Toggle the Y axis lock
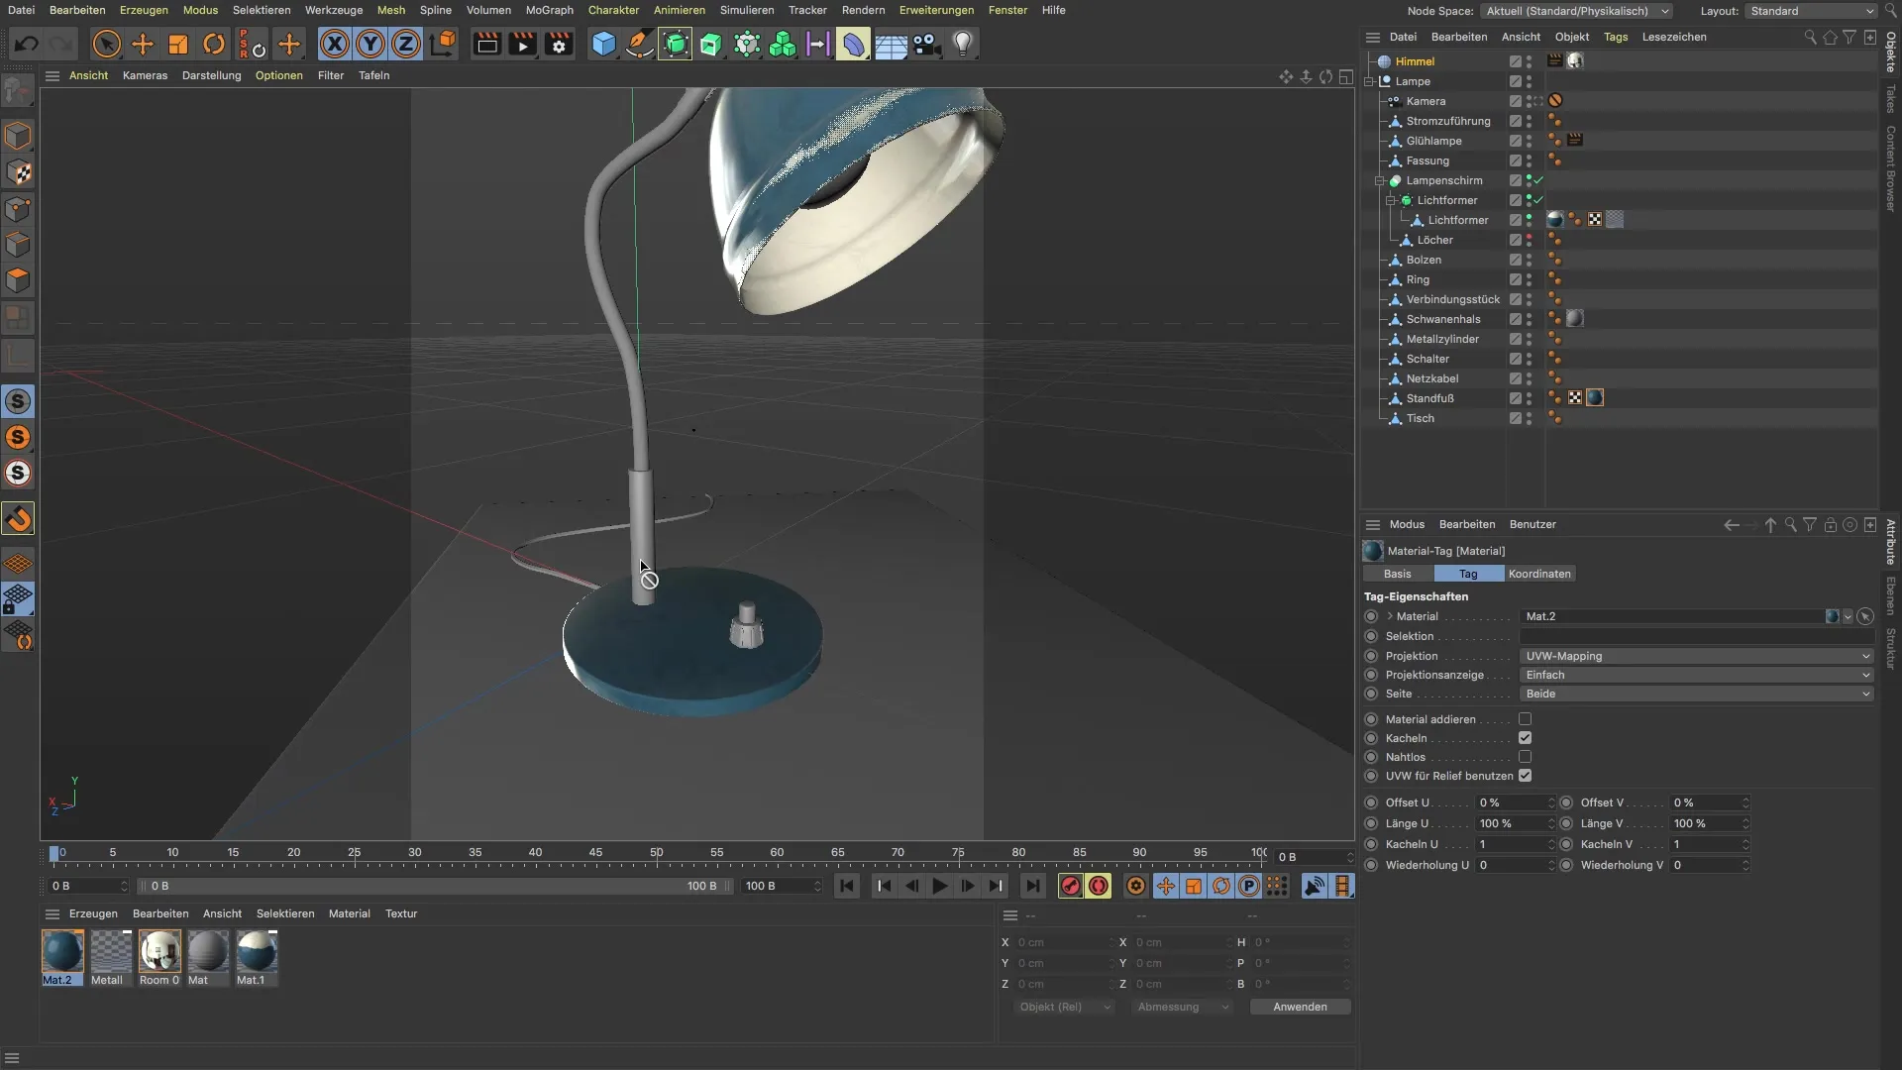This screenshot has height=1070, width=1902. point(370,44)
